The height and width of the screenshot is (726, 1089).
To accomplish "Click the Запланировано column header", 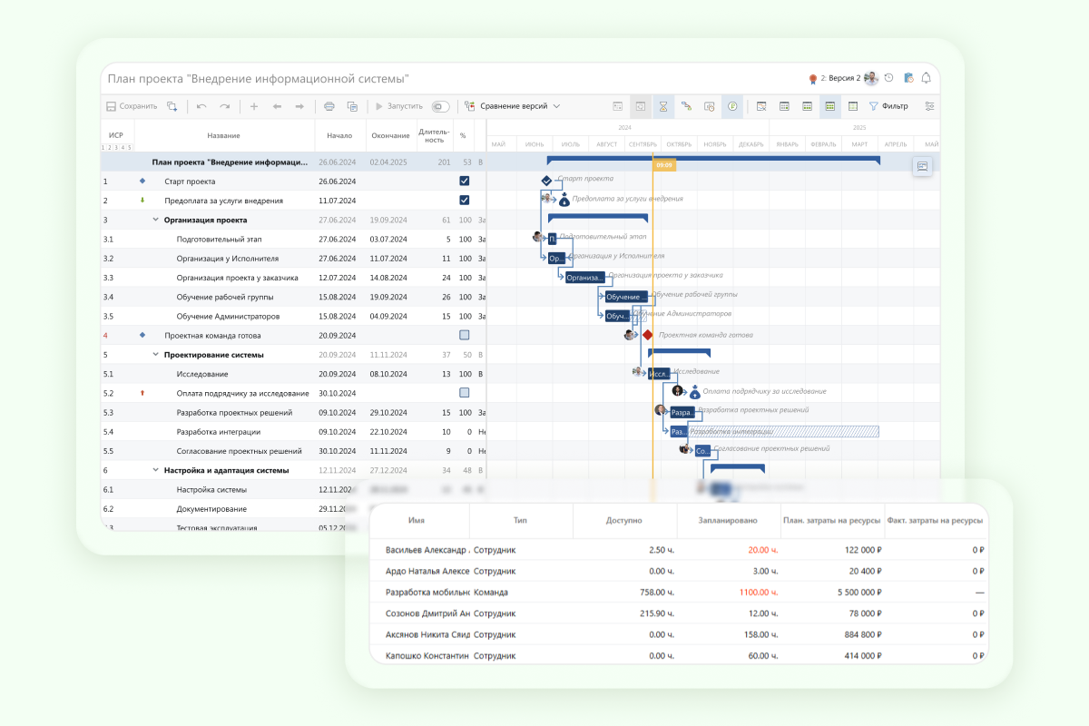I will coord(728,521).
